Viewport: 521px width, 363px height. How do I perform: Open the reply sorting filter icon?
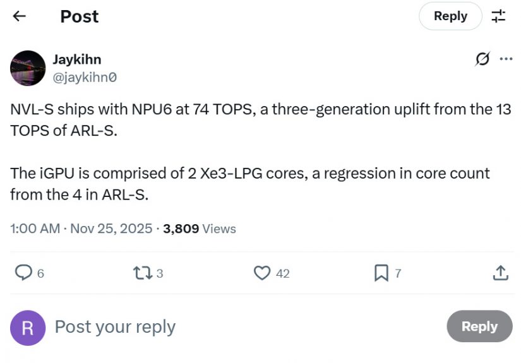499,16
